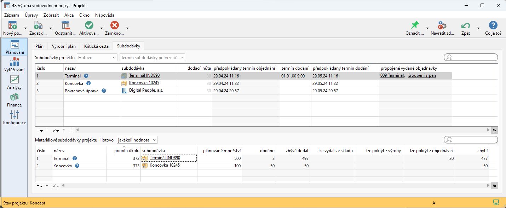Expand the Subdodávky projektu Hotovo dropdown
The width and height of the screenshot is (506, 208).
(97, 57)
